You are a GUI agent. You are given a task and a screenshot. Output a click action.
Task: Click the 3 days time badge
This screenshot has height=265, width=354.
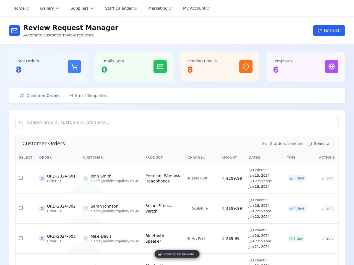pos(297,178)
